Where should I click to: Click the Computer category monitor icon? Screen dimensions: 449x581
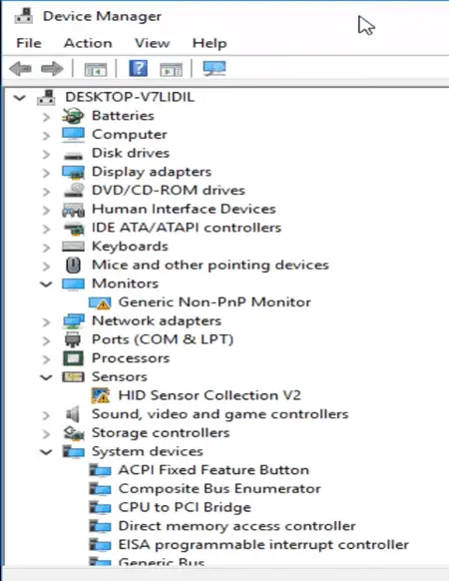point(73,135)
